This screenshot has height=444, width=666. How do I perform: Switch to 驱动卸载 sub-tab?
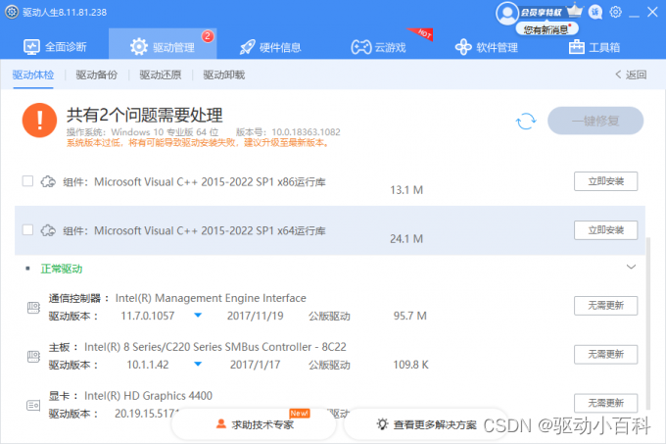pos(224,74)
